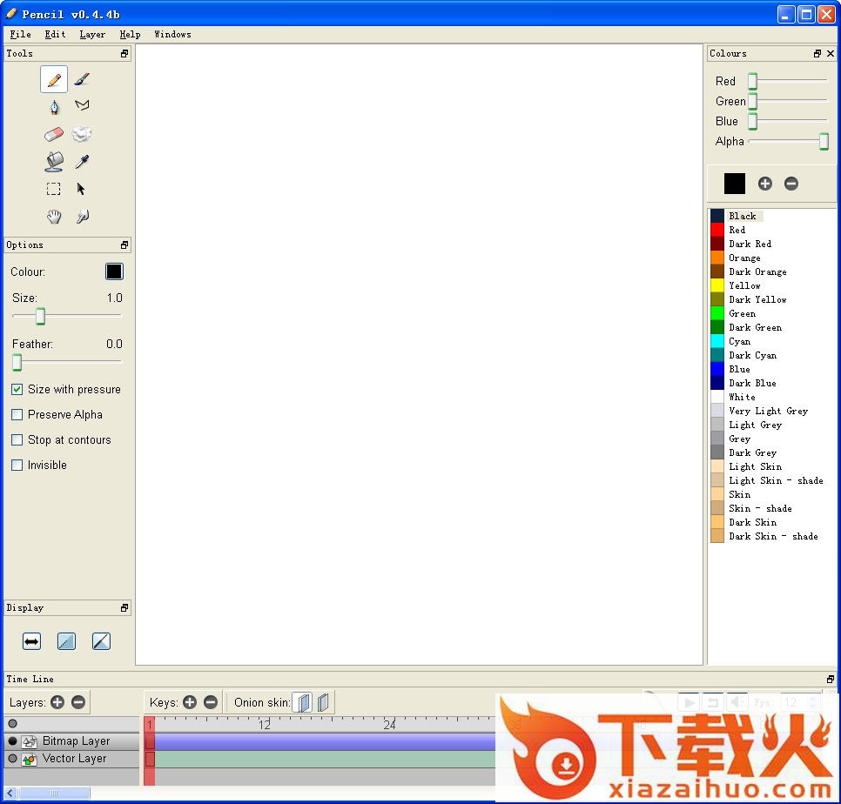
Task: Uncheck Size with pressure
Action: (17, 390)
